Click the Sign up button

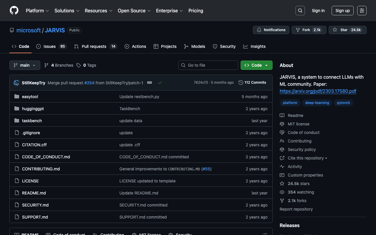[342, 11]
